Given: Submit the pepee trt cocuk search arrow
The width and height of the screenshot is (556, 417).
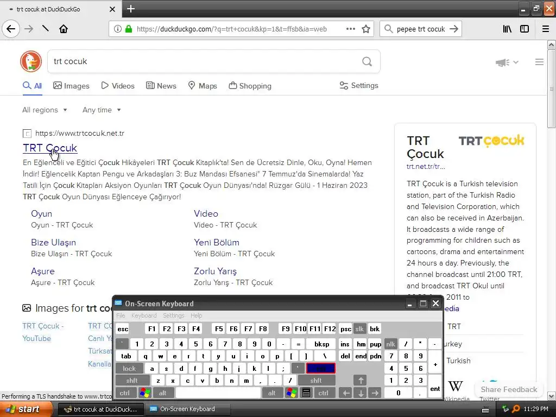Looking at the screenshot, I should 454,29.
